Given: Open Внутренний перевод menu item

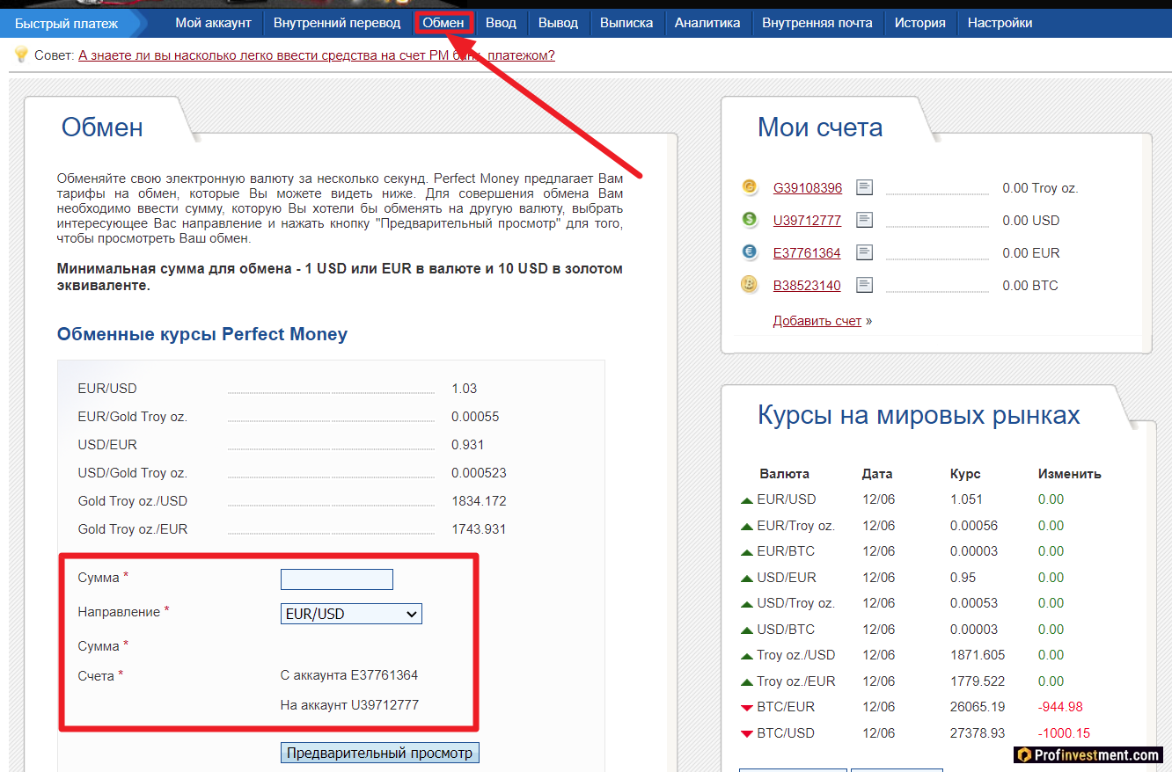Looking at the screenshot, I should 337,23.
